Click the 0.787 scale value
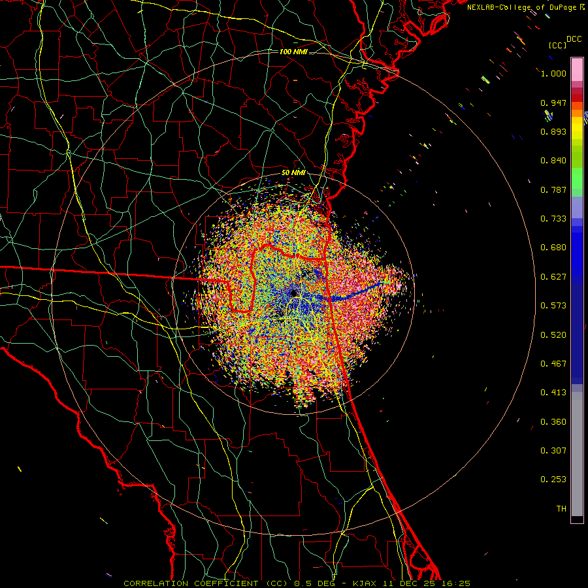The image size is (588, 588). point(553,189)
